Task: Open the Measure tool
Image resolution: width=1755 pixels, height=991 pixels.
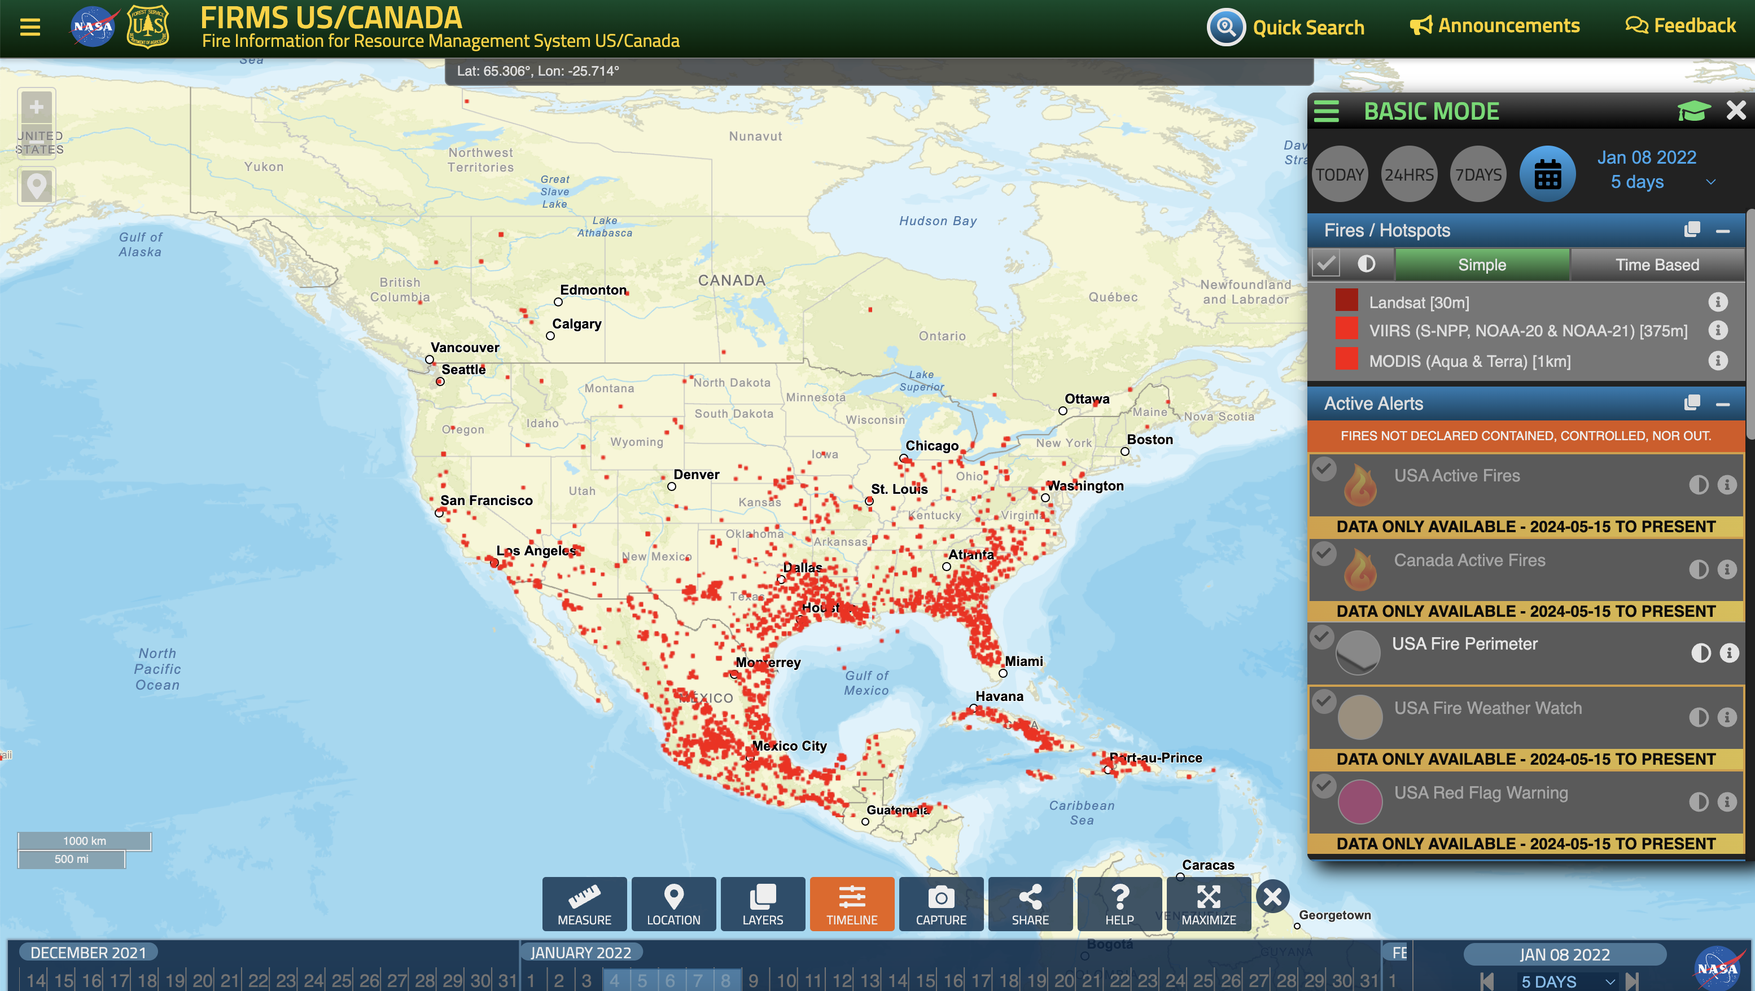Action: (x=584, y=903)
